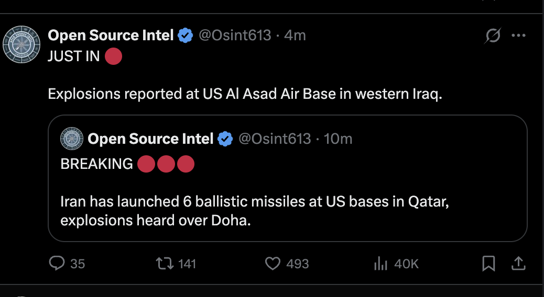The image size is (544, 297).
Task: Repost the tweet using retweet icon
Action: pos(165,264)
